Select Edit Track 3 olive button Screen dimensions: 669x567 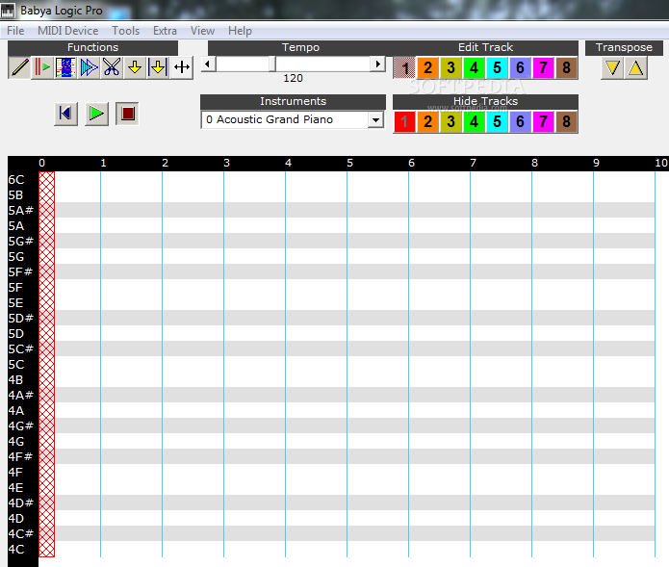pos(451,67)
